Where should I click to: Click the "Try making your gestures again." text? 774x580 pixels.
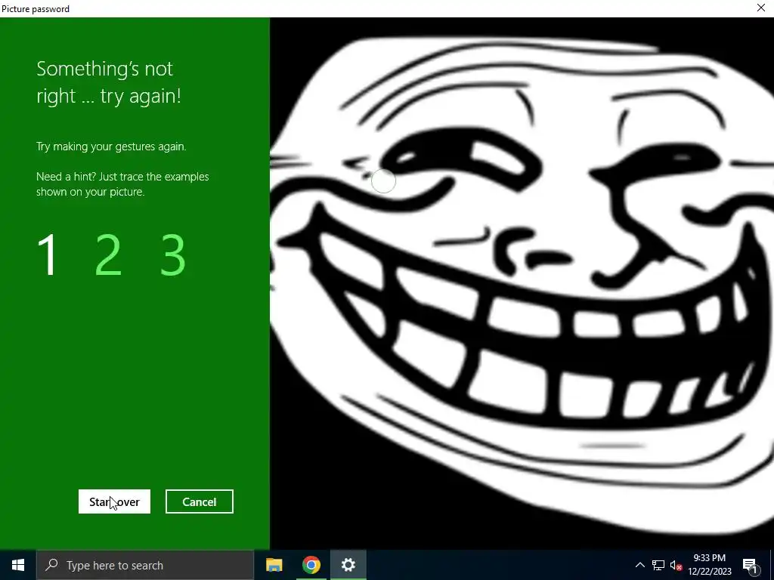click(111, 147)
